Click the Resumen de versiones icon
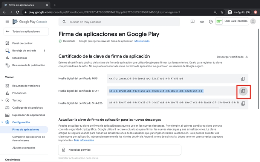Screen dimensions: 260x162 (x=7, y=86)
